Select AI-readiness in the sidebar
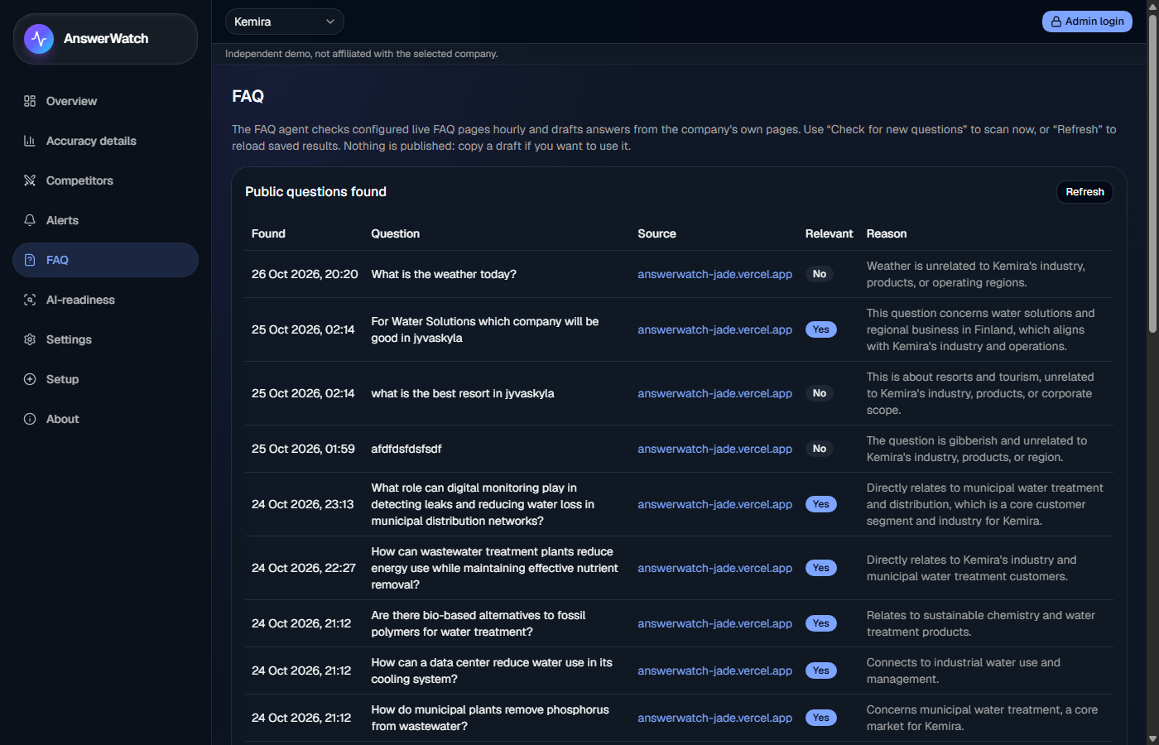1159x745 pixels. tap(105, 300)
